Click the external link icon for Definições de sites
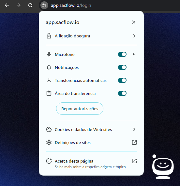This screenshot has height=186, width=180. pyautogui.click(x=134, y=142)
